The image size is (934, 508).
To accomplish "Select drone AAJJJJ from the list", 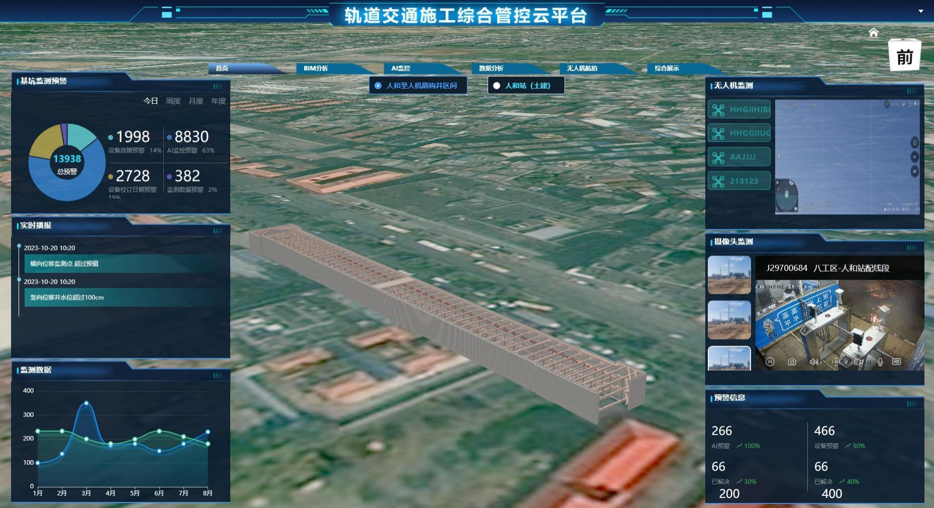I will [x=739, y=157].
